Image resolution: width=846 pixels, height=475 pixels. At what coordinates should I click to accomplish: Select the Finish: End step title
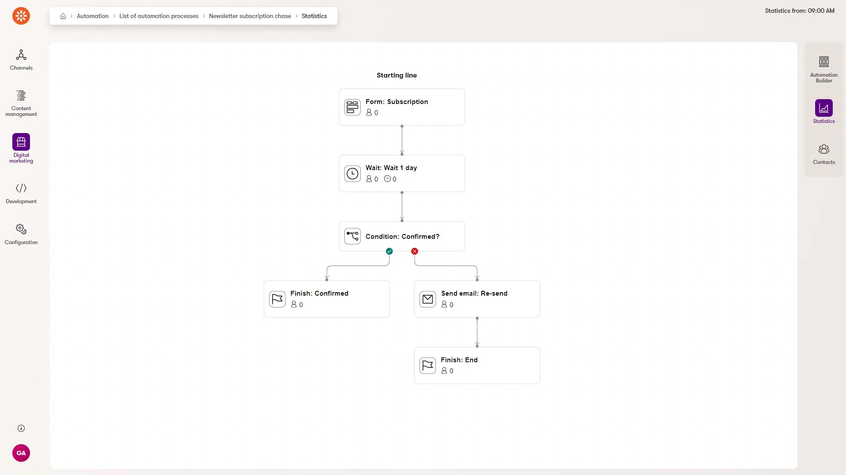[459, 360]
